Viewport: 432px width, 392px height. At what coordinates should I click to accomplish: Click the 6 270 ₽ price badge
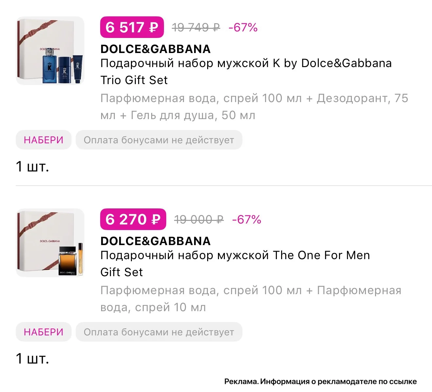click(133, 219)
